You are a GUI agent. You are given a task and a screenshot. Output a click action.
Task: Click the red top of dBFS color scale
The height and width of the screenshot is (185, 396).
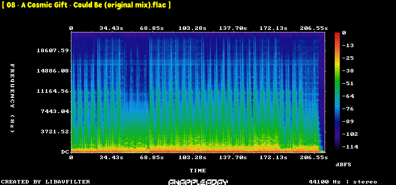click(x=337, y=34)
